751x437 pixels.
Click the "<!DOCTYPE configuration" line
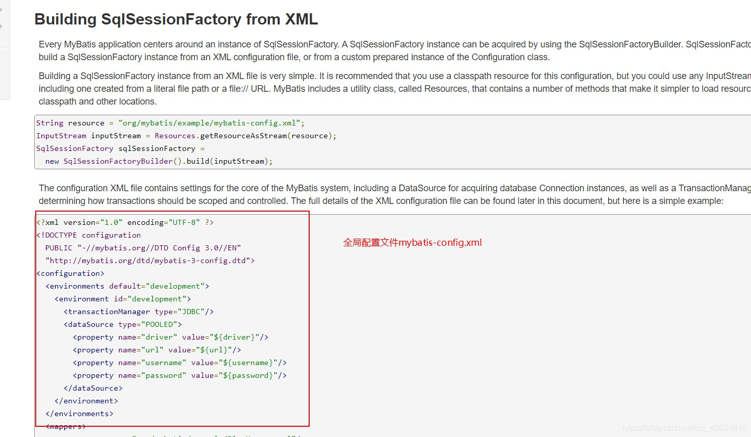point(89,235)
